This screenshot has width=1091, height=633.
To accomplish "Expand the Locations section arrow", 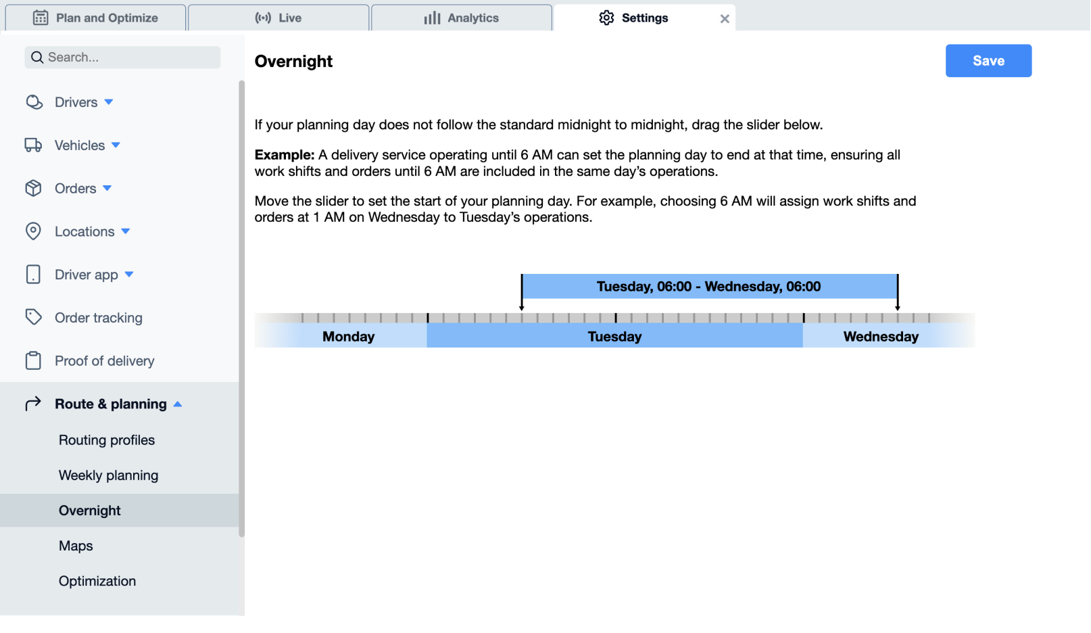I will [126, 231].
